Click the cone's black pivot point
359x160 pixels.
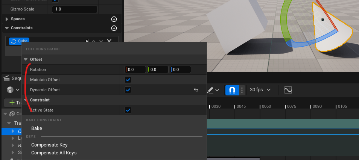pyautogui.click(x=322, y=20)
